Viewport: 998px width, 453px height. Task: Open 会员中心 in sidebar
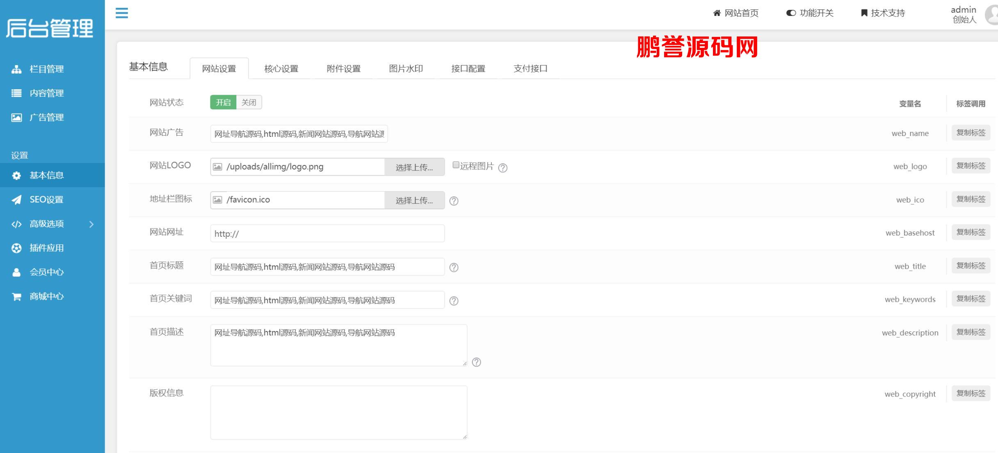(53, 272)
